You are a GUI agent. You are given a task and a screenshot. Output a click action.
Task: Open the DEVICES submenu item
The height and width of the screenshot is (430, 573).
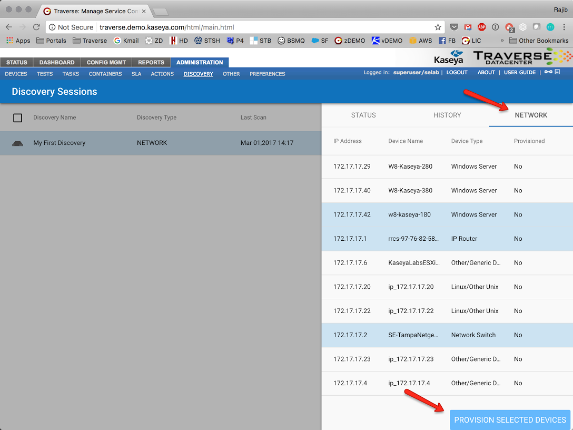(x=16, y=74)
